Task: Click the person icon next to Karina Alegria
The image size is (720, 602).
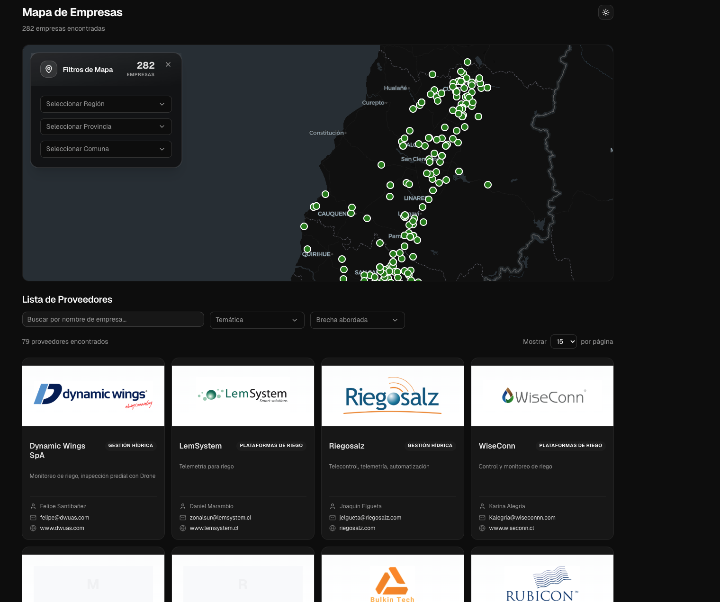Action: pos(482,506)
